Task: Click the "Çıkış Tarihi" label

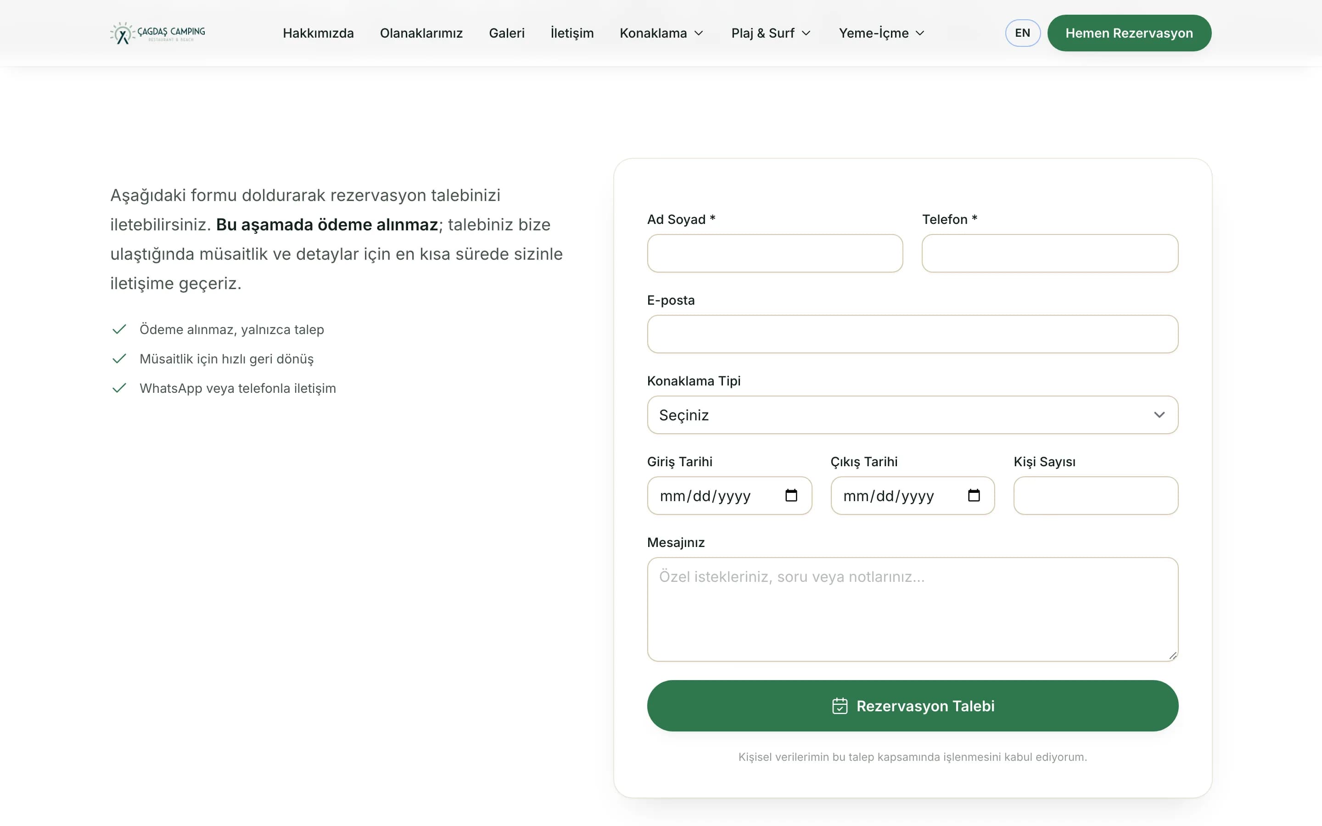Action: coord(864,462)
